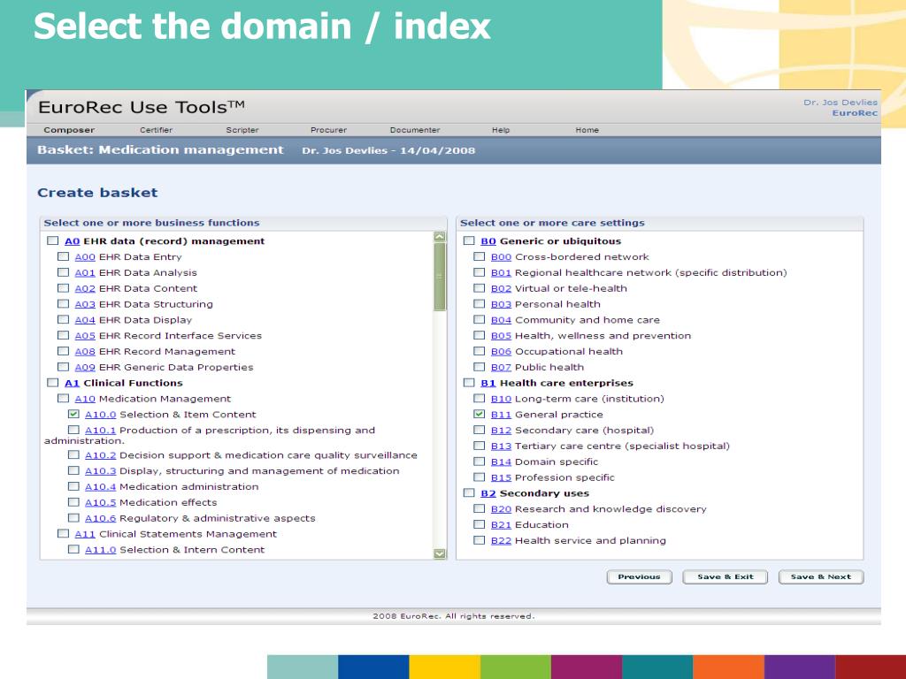Image resolution: width=906 pixels, height=679 pixels.
Task: Open the B13 Tertiary care centre link
Action: pos(501,446)
